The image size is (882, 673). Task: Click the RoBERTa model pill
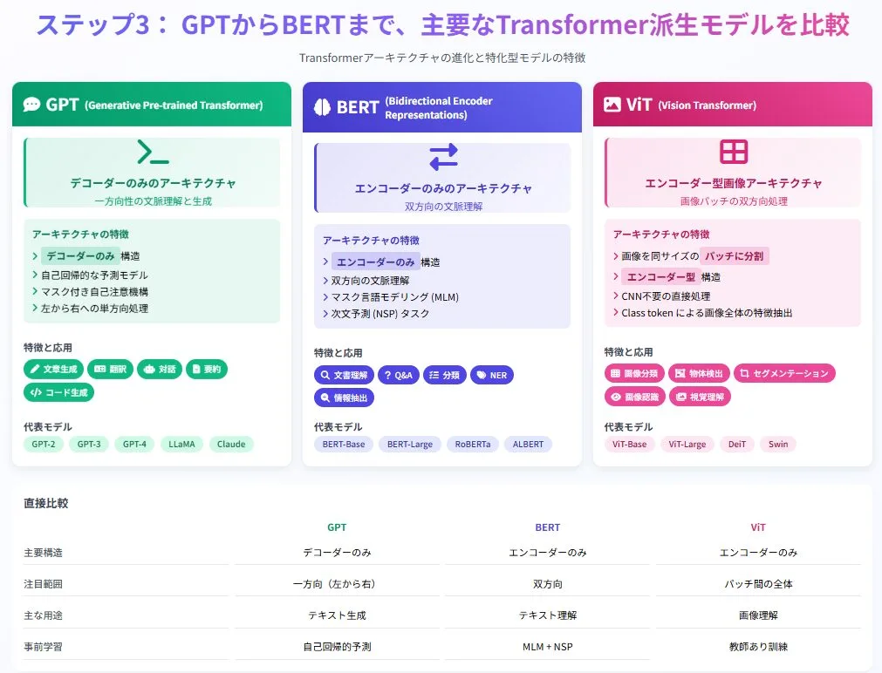[473, 444]
